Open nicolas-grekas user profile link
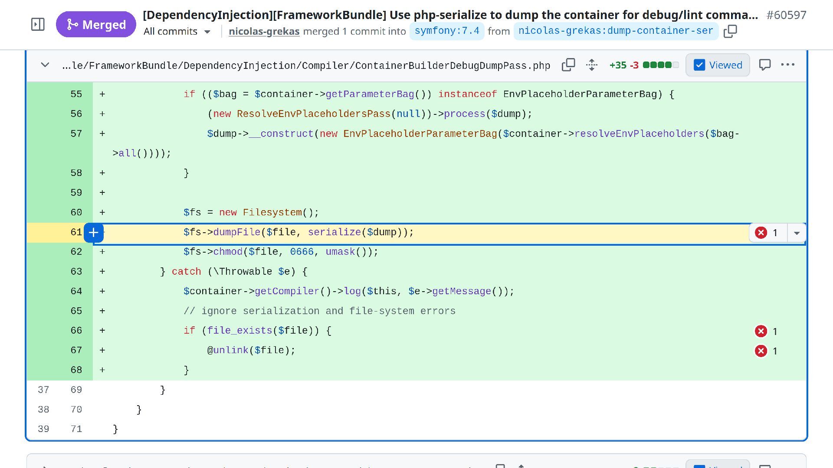 tap(264, 32)
